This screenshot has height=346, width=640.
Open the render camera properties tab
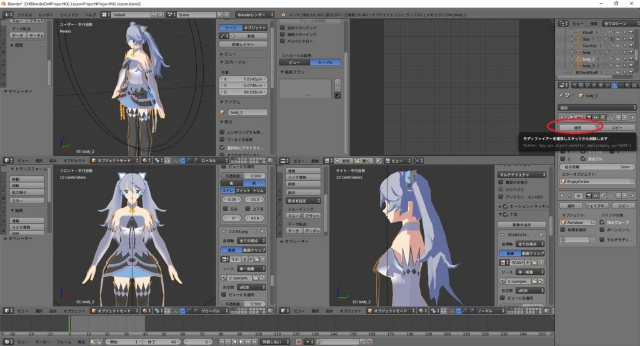575,85
